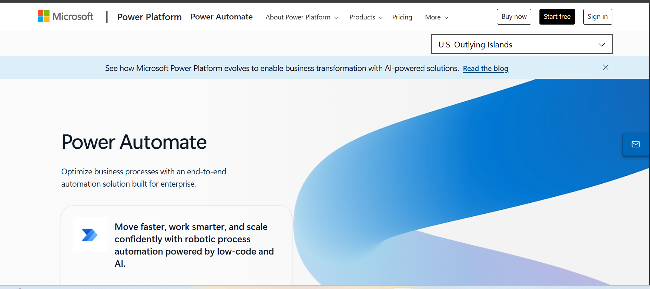The width and height of the screenshot is (650, 289).
Task: Click the Power Automate page heading
Action: click(x=134, y=142)
